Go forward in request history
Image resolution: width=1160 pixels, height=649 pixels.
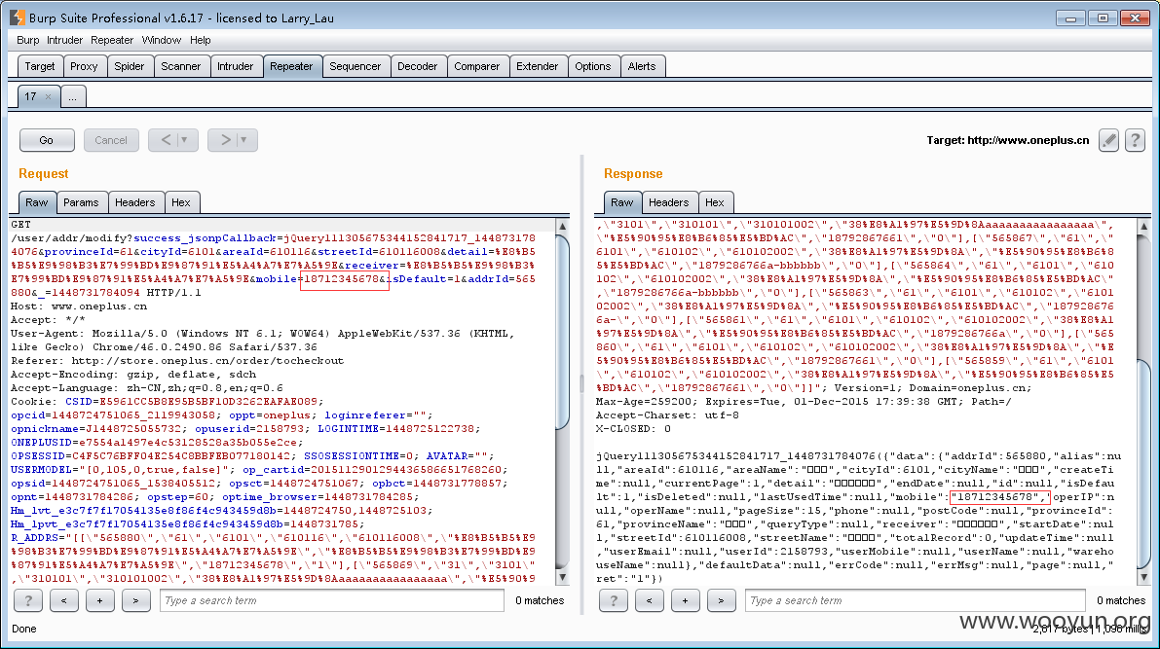225,140
